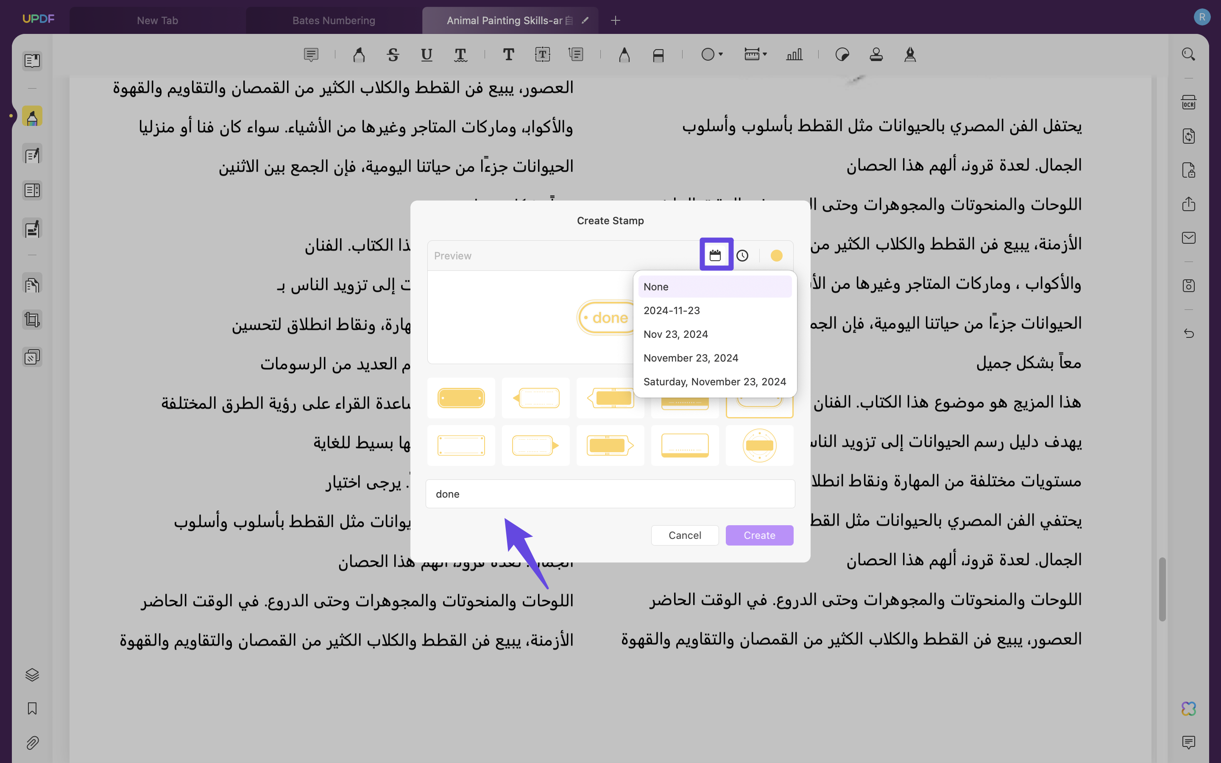Open the bookmarks panel icon
1221x763 pixels.
32,708
